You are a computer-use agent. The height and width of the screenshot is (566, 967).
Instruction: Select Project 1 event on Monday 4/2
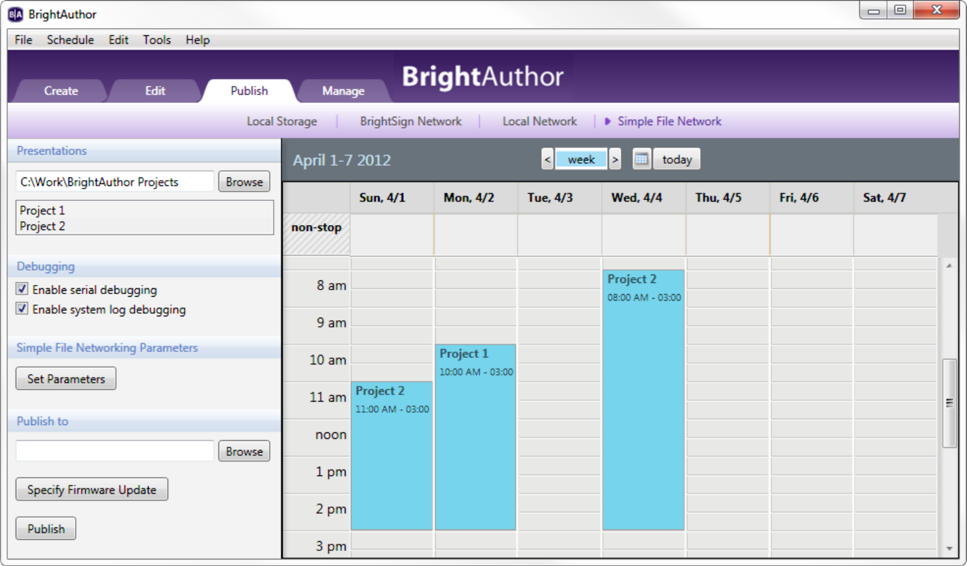click(x=475, y=437)
